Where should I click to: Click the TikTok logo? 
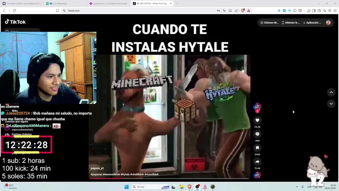(x=15, y=22)
